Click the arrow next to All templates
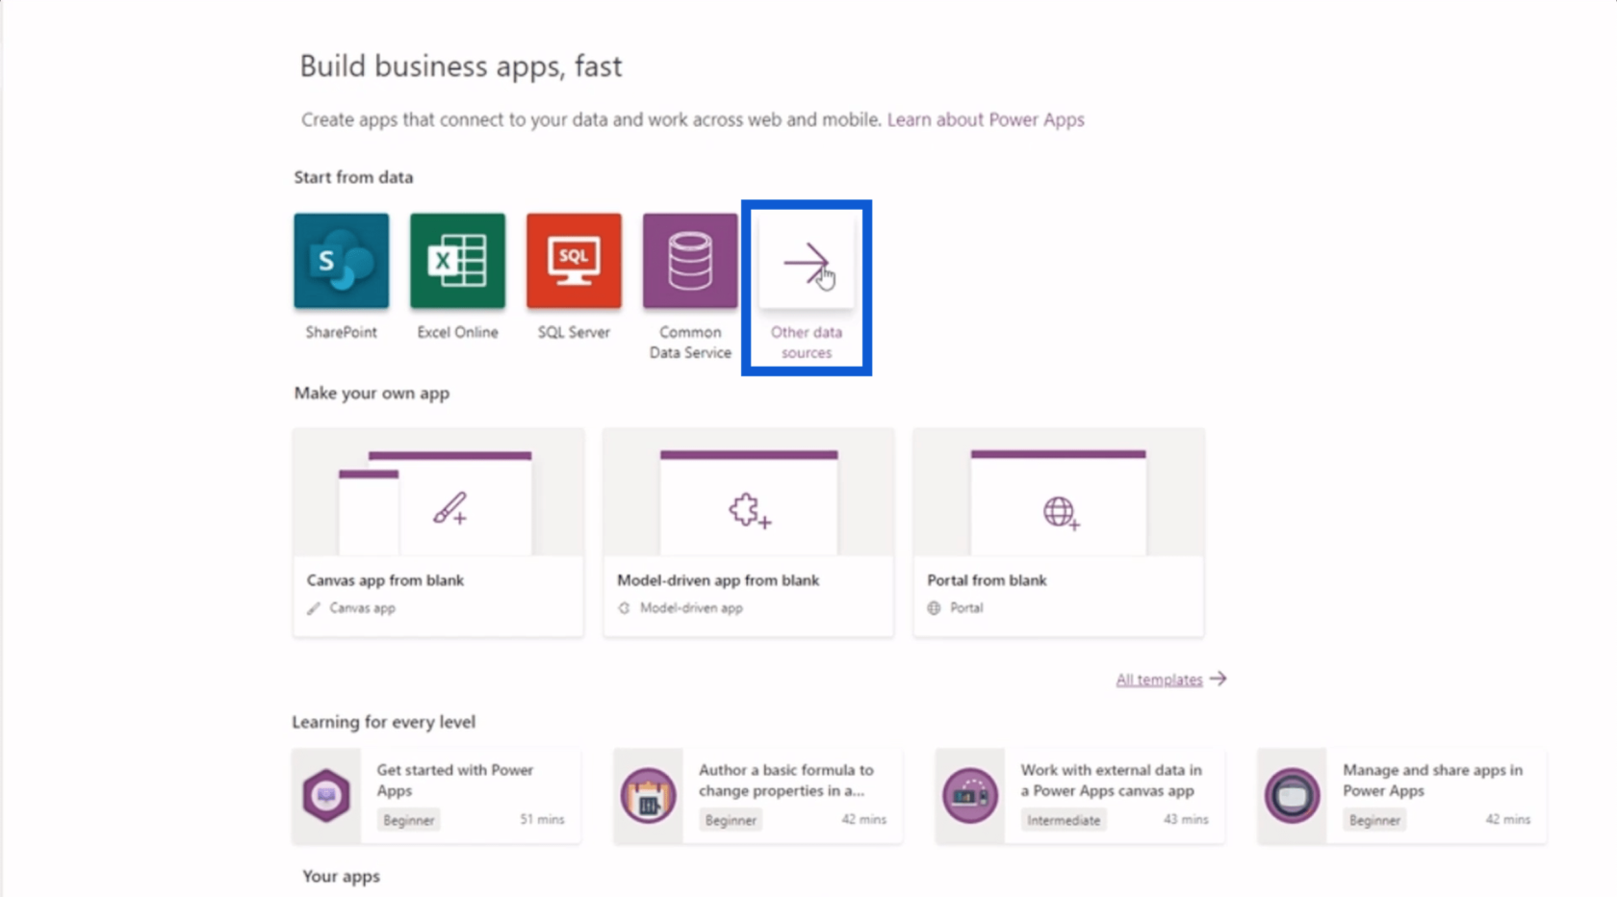The image size is (1617, 897). 1219,679
